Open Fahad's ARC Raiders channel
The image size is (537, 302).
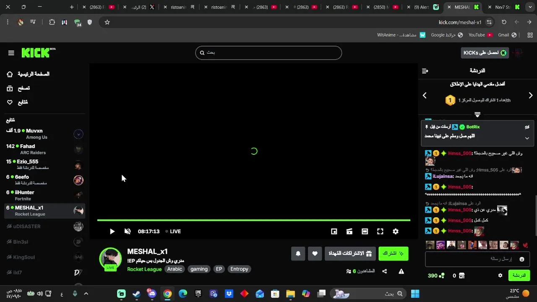(44, 149)
